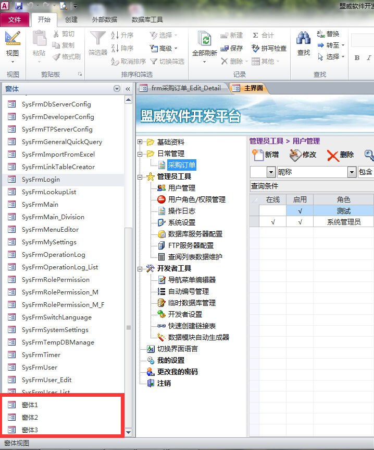Click navigation pane scrollbar down arrow

128,432
